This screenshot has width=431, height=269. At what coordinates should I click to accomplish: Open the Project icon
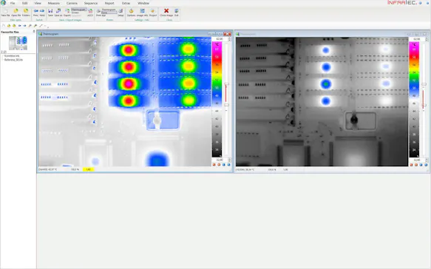coord(153,13)
